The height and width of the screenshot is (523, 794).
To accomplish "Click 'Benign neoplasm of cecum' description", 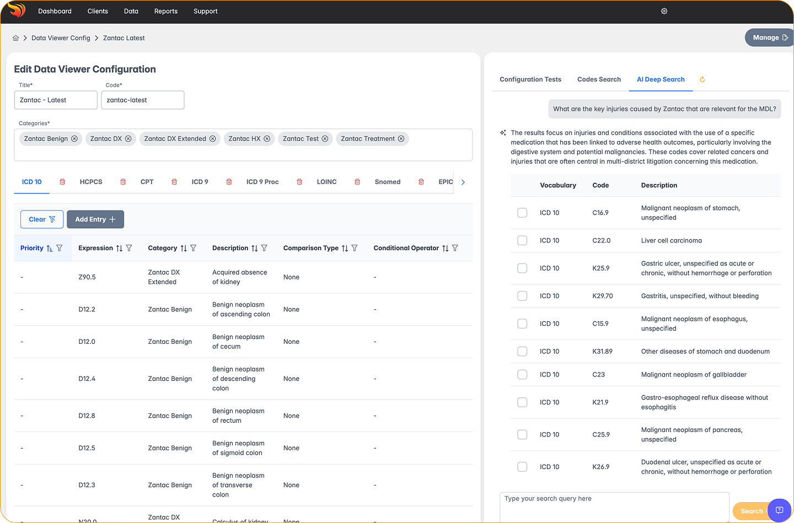I will (238, 342).
